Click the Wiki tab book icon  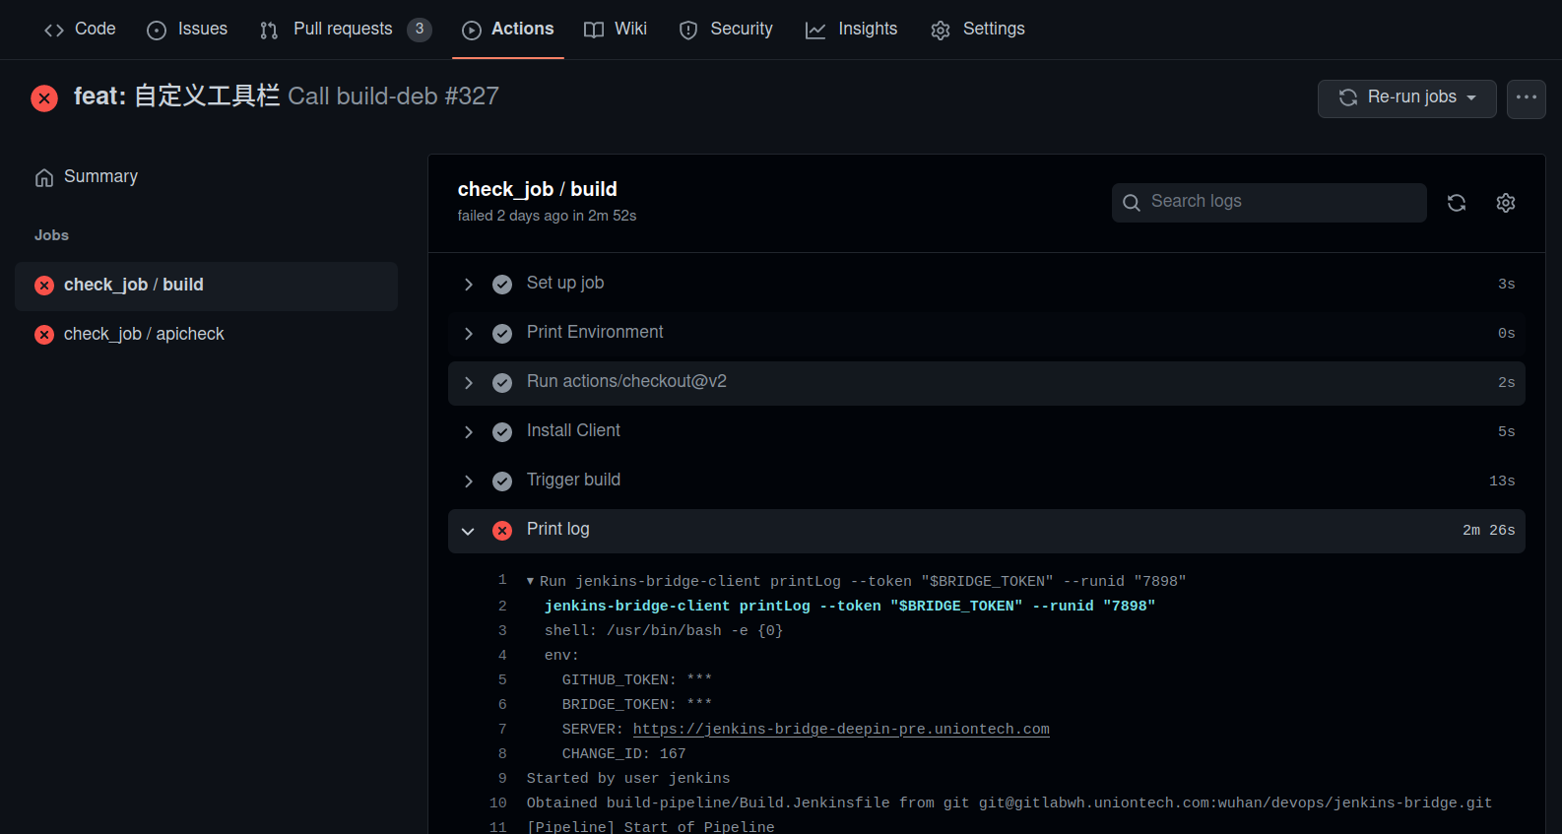tap(594, 31)
